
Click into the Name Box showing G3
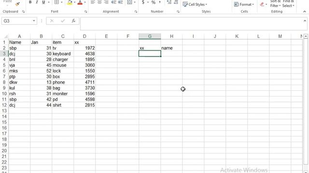point(17,21)
